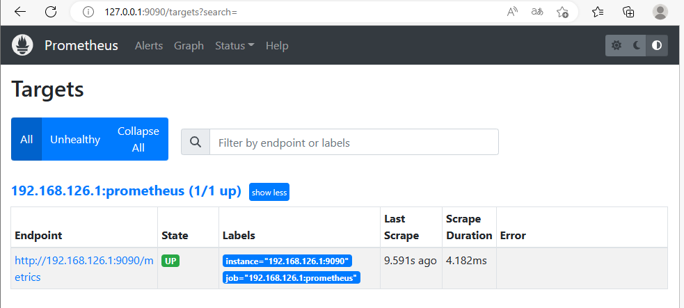684x308 pixels.
Task: Show only Unhealthy targets
Action: click(x=75, y=140)
